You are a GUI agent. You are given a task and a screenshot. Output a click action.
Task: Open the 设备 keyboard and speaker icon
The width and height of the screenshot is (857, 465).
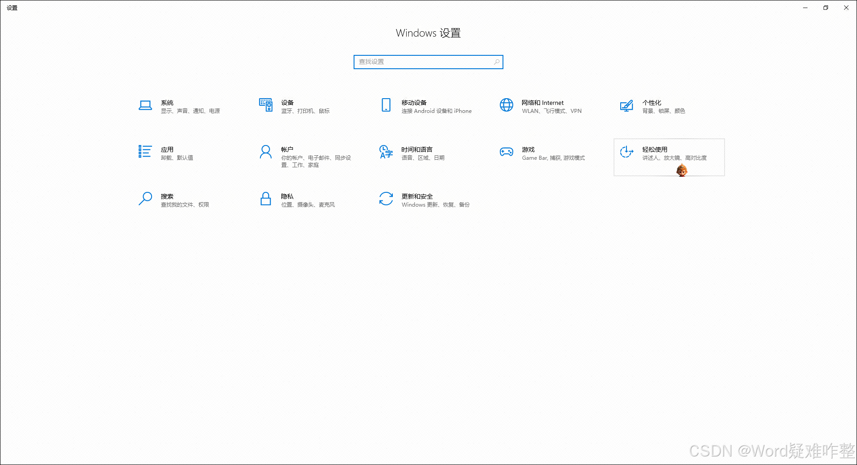(x=266, y=105)
